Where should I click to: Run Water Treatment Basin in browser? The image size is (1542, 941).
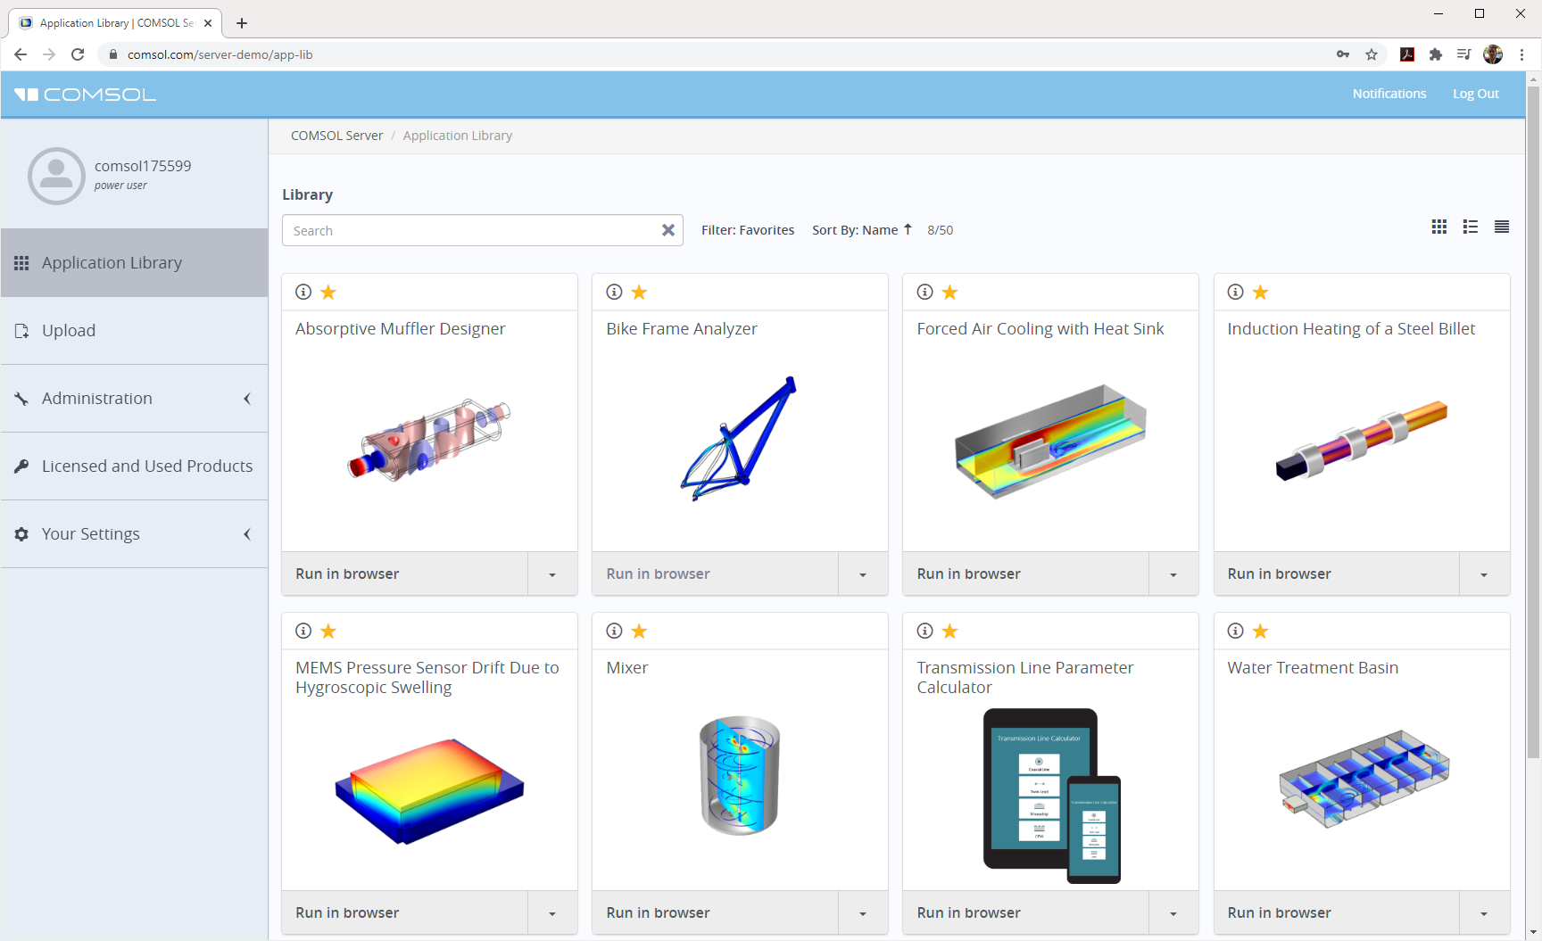click(x=1337, y=912)
